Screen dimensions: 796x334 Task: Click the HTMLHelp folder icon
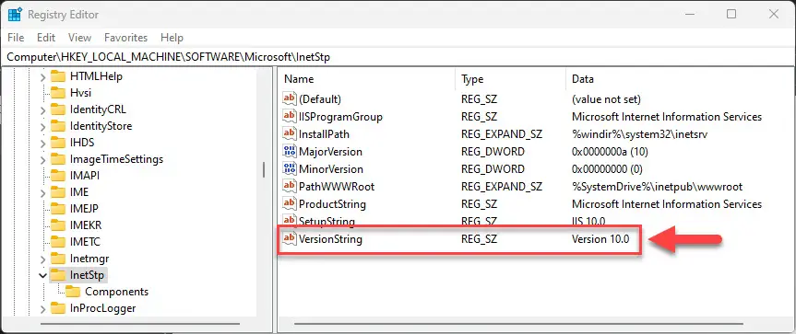(x=58, y=76)
